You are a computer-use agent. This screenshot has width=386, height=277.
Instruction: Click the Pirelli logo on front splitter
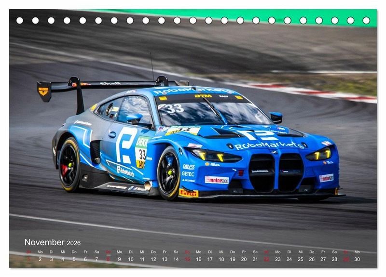(x=189, y=193)
